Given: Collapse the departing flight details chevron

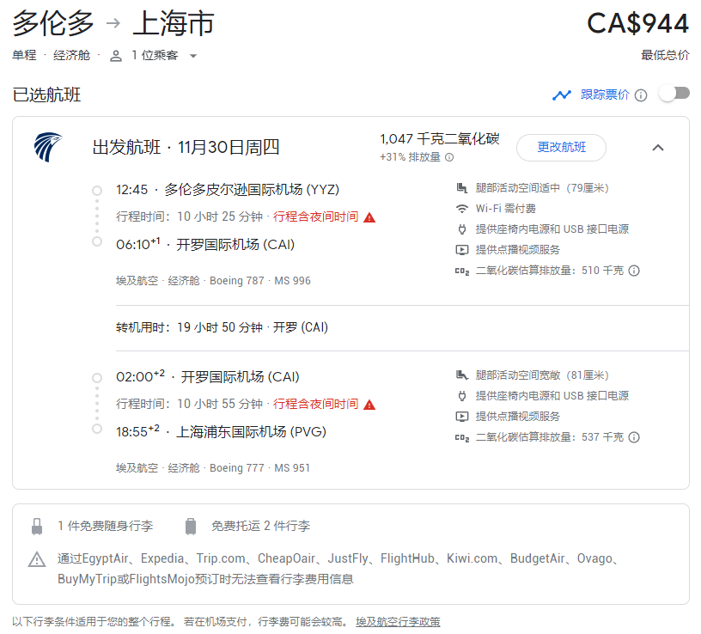Looking at the screenshot, I should [658, 148].
